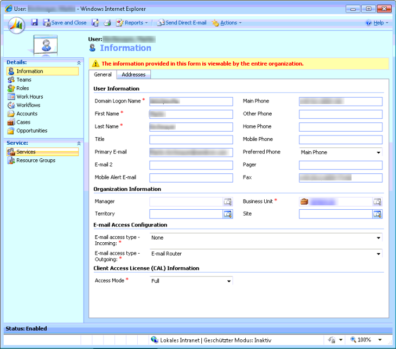The image size is (396, 349).
Task: Click the Territory lookup icon
Action: tap(228, 214)
